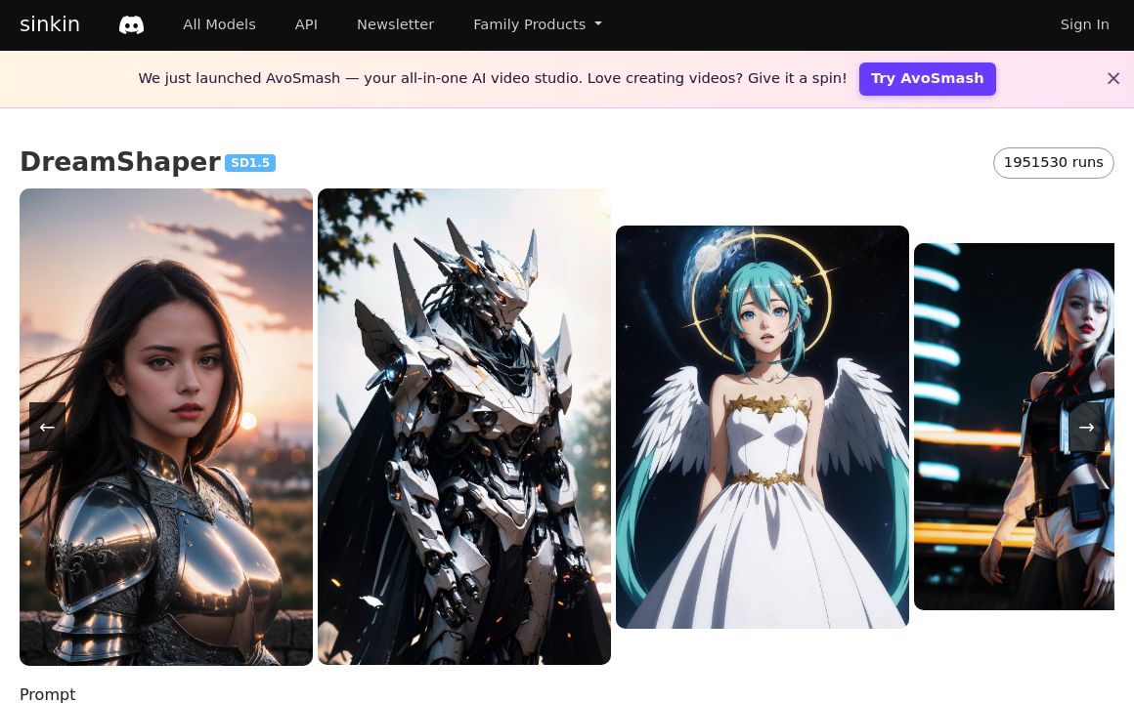The height and width of the screenshot is (703, 1134).
Task: Open the All Models page
Action: point(219,24)
